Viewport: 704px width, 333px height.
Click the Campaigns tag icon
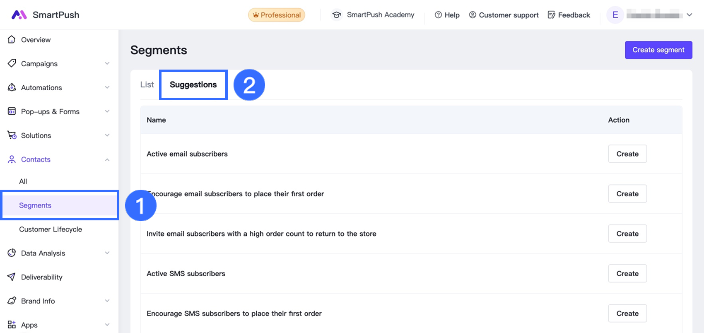[12, 63]
